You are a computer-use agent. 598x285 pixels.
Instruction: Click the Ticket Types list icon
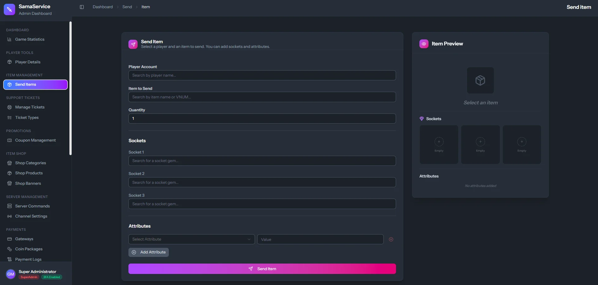pos(9,118)
